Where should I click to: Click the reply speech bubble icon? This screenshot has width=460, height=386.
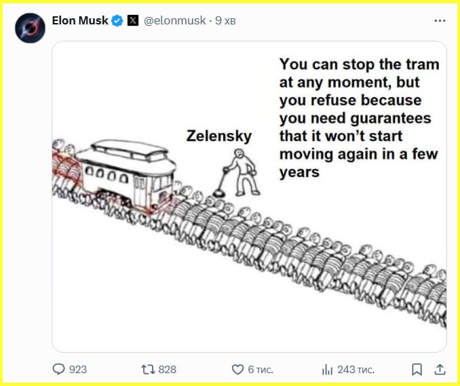59,369
